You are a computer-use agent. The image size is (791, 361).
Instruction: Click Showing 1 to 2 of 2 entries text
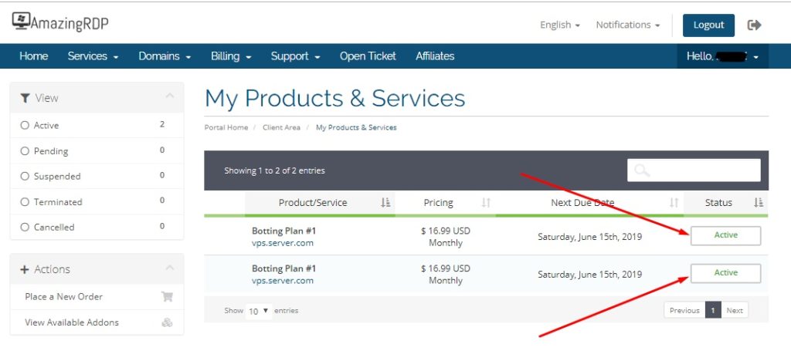coord(274,170)
